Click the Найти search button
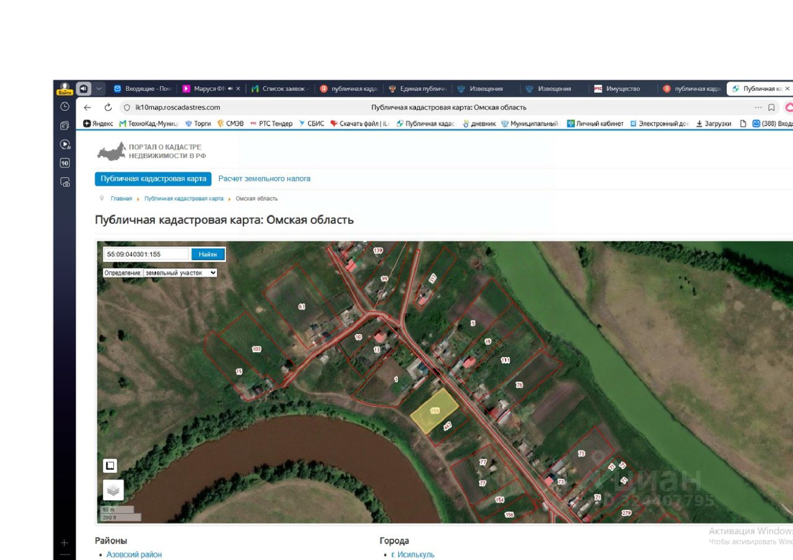The height and width of the screenshot is (560, 793). click(208, 254)
